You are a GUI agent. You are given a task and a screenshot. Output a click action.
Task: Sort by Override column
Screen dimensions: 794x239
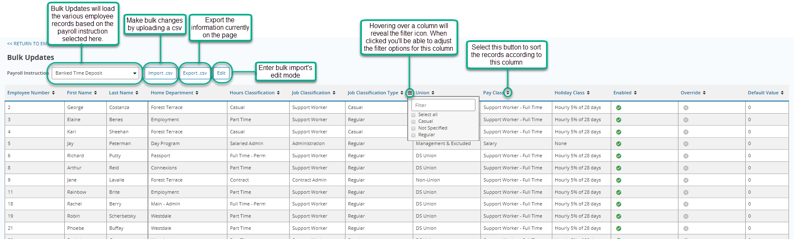click(x=704, y=93)
